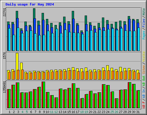Click day label 9 on the x-axis
The width and height of the screenshot is (147, 115).
[x=44, y=112]
